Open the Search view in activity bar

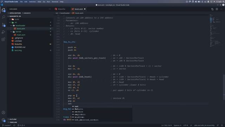pos(4,17)
